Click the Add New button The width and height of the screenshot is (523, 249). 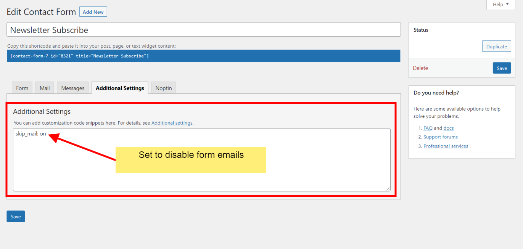click(93, 11)
